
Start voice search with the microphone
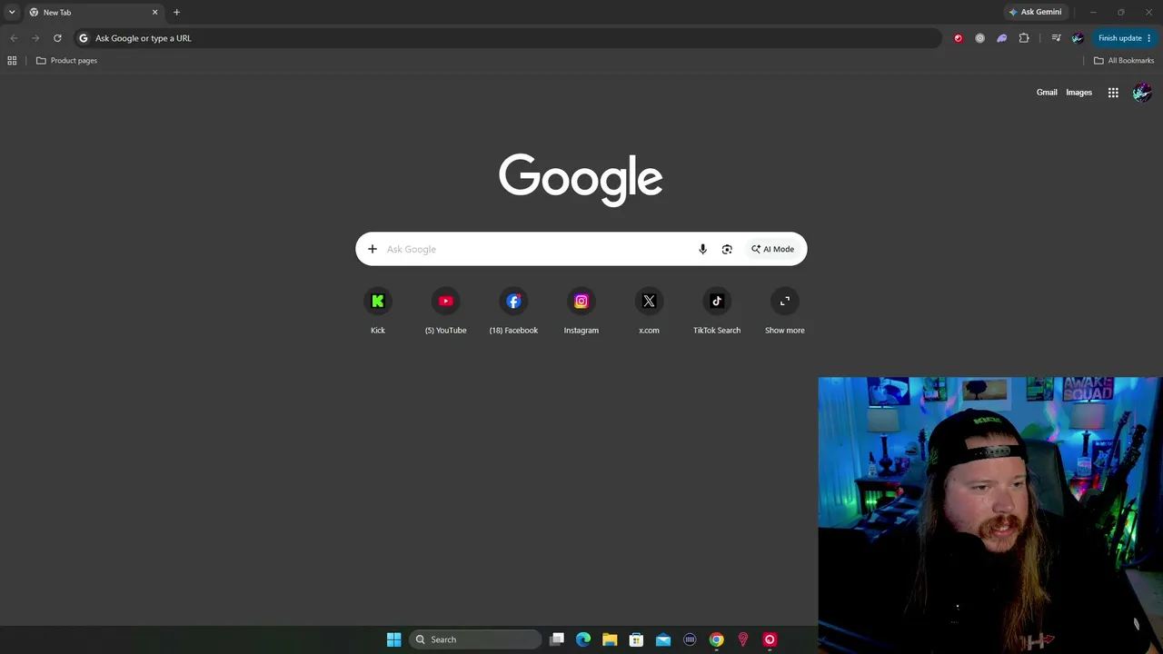pyautogui.click(x=702, y=249)
